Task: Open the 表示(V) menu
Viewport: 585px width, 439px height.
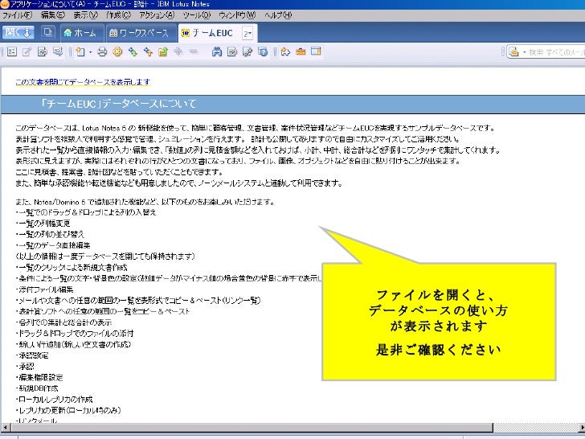Action: (85, 15)
